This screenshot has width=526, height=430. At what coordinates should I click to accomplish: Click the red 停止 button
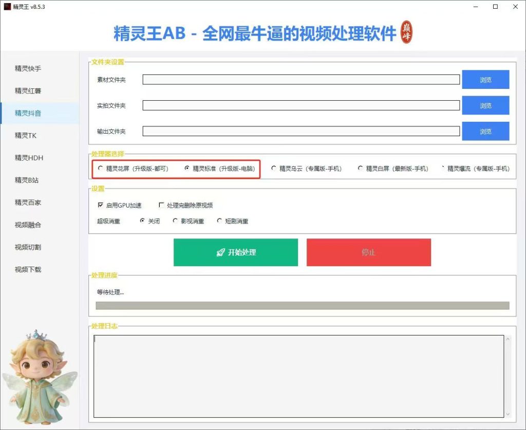(x=369, y=252)
